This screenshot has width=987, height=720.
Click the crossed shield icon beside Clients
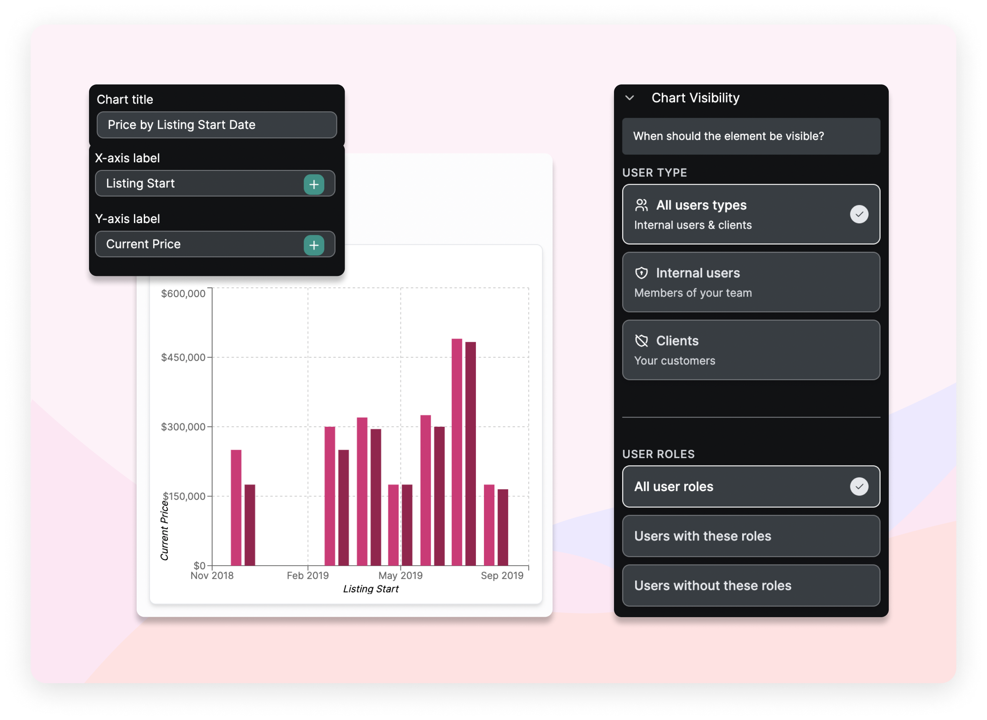tap(642, 341)
